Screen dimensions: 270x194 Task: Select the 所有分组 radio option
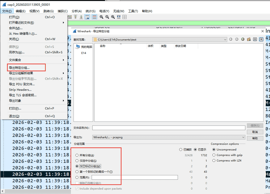(x=77, y=155)
